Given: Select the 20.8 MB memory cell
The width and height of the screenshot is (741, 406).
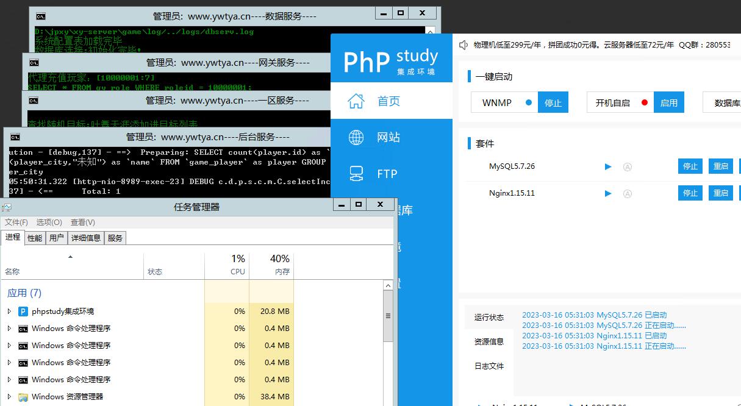Looking at the screenshot, I should tap(271, 312).
